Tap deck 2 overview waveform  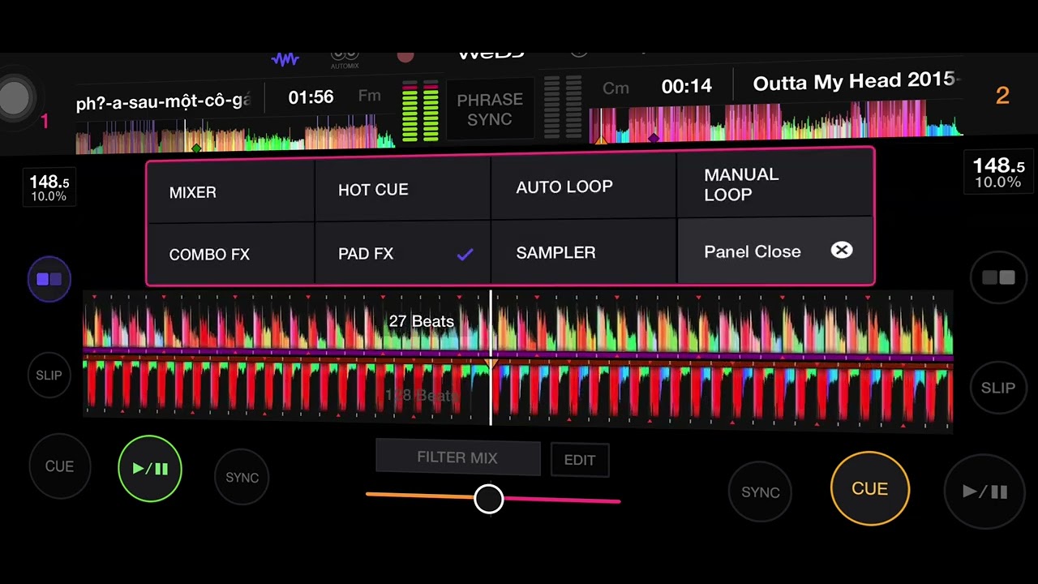[x=776, y=122]
